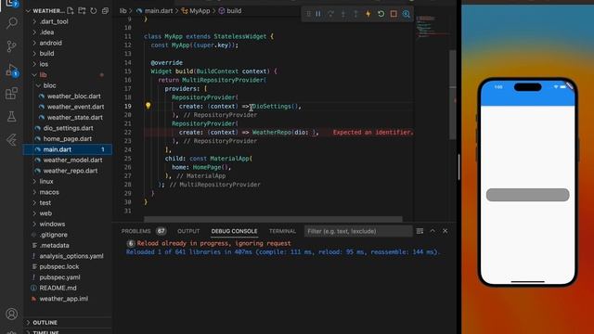Open dio_settings.dart file
This screenshot has height=334, width=594.
click(68, 128)
